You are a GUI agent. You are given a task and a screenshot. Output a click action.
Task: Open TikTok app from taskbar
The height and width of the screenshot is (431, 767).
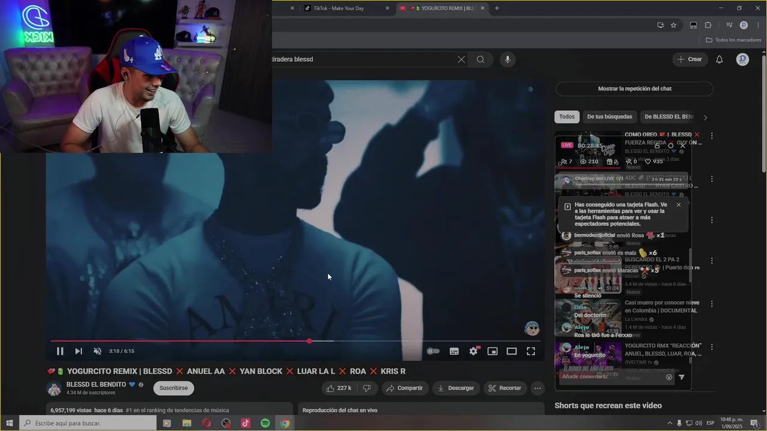point(246,423)
